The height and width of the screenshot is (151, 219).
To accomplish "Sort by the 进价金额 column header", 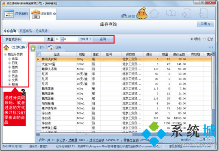I will pos(179,55).
